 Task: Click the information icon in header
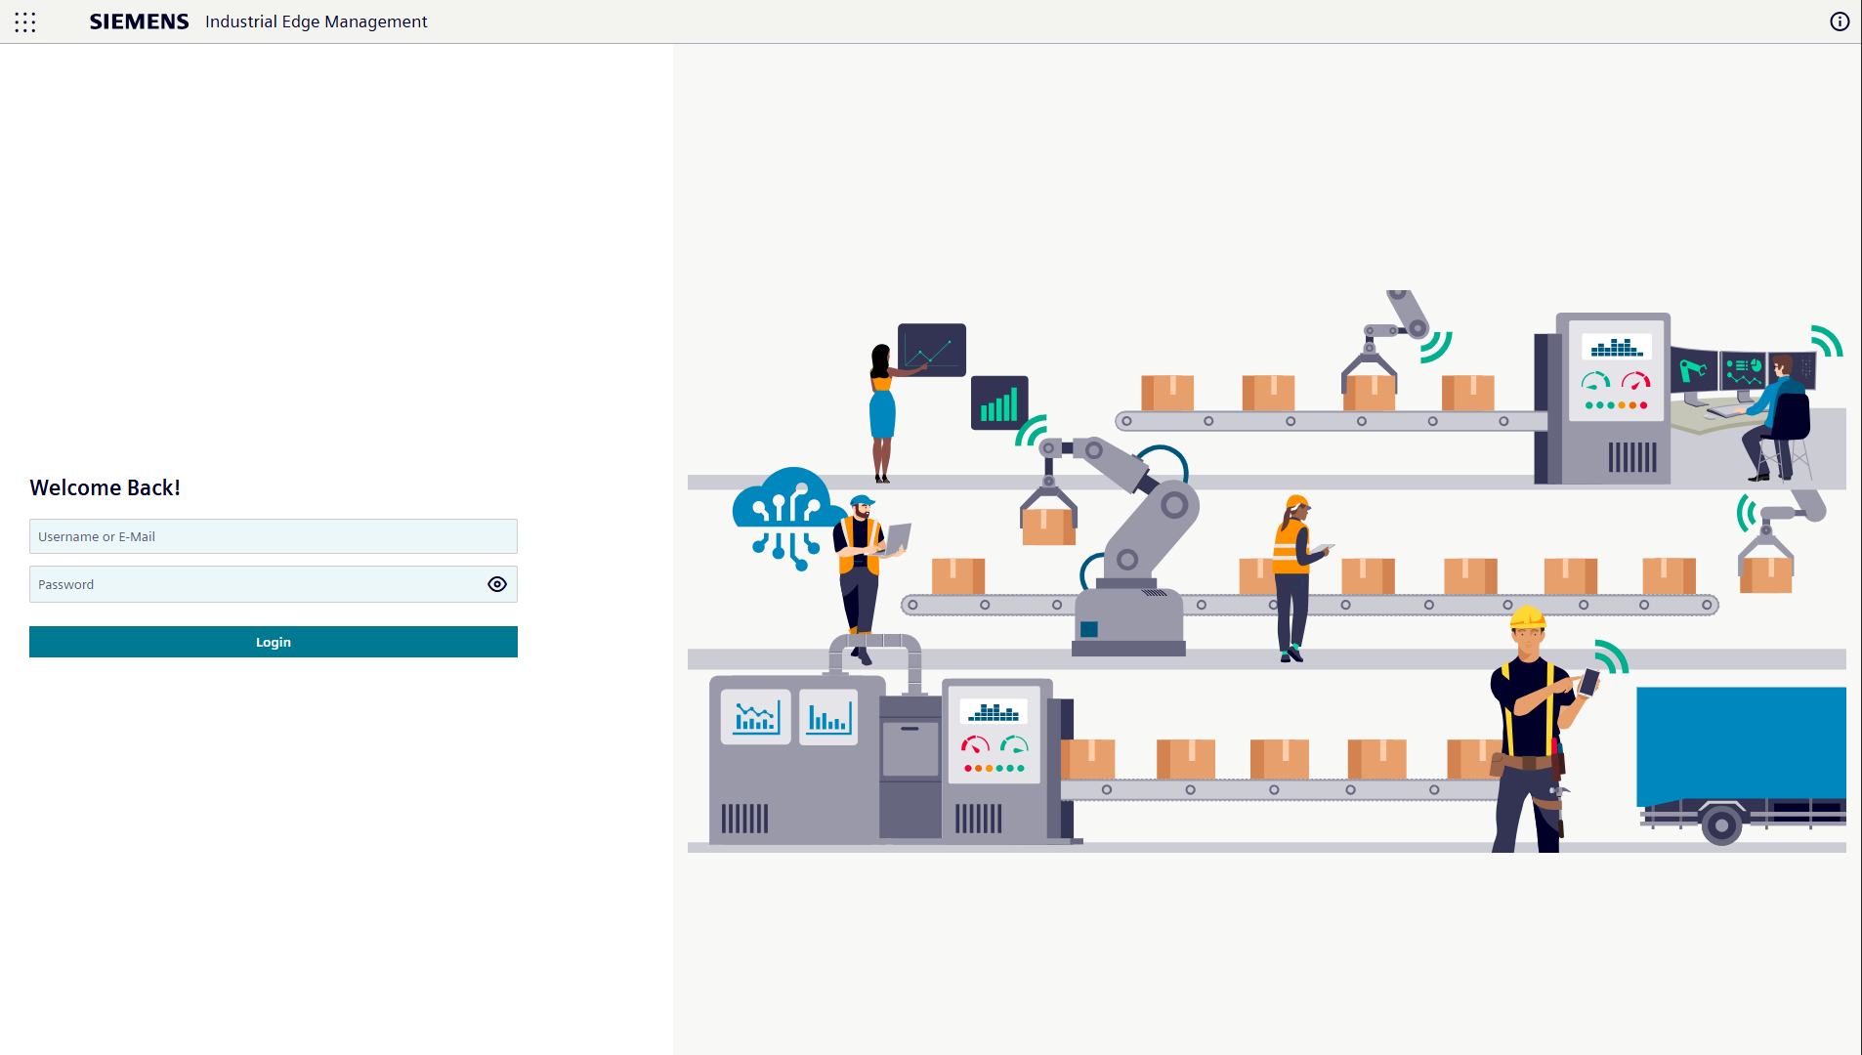[1840, 21]
